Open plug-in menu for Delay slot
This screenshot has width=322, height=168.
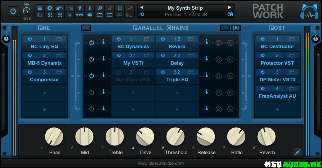click(177, 63)
